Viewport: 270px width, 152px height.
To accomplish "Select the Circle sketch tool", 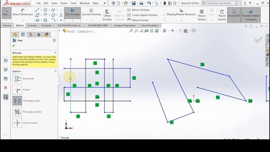I will (x=45, y=10).
